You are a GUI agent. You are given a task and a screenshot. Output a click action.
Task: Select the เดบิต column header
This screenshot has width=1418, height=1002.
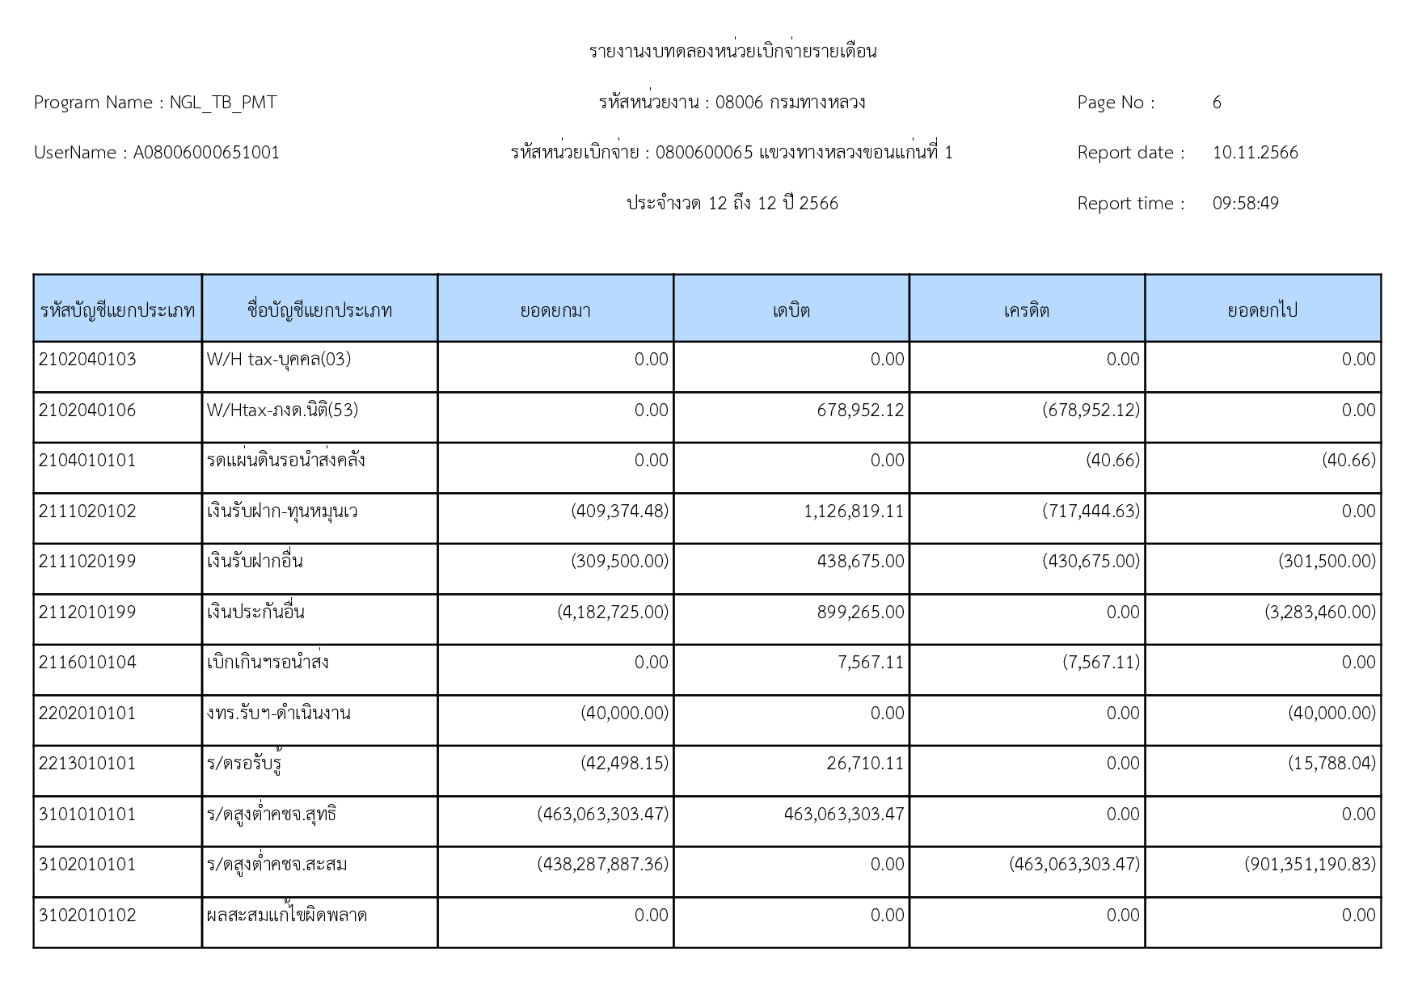pyautogui.click(x=791, y=310)
